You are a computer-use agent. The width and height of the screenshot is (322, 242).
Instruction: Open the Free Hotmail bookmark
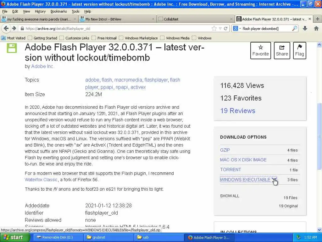tap(104, 38)
